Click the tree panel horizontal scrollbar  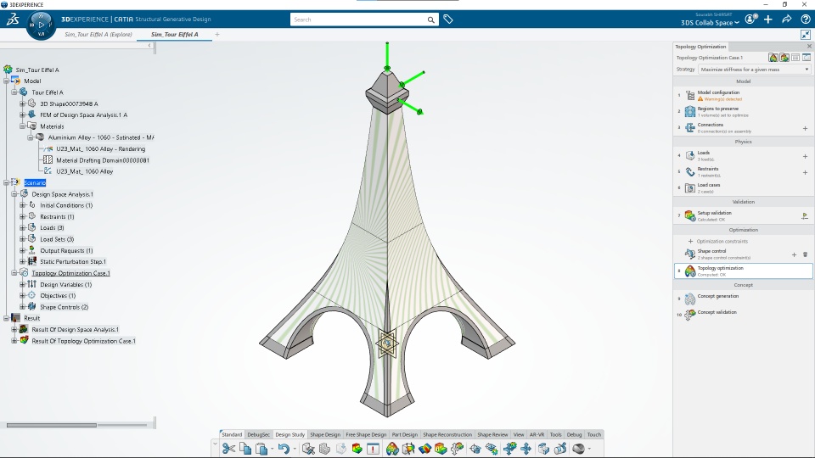[52, 425]
